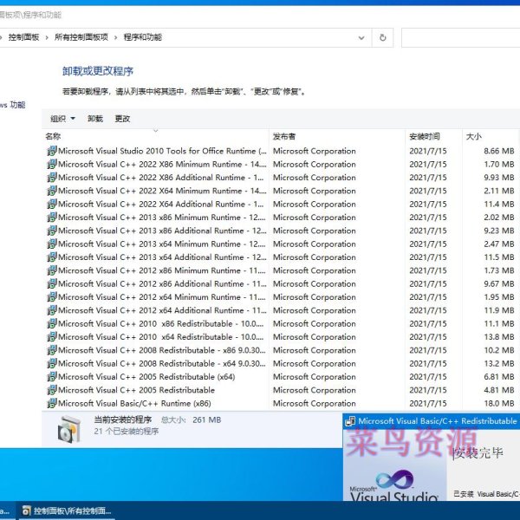Screen dimensions: 520x520
Task: Click icon of Visual C++ 2008 Redistributable x86
Action: [52, 350]
